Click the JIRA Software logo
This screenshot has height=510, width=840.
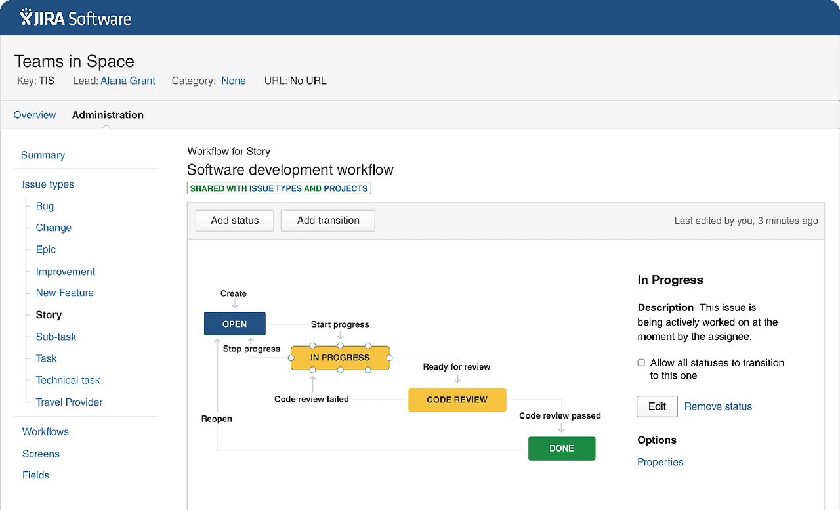[x=75, y=18]
